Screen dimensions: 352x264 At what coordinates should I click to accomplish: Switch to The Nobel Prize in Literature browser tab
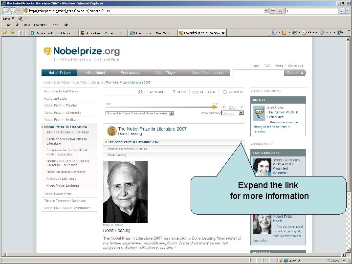point(201,33)
